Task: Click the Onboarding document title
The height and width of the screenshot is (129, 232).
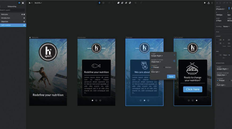Action: click(12, 6)
